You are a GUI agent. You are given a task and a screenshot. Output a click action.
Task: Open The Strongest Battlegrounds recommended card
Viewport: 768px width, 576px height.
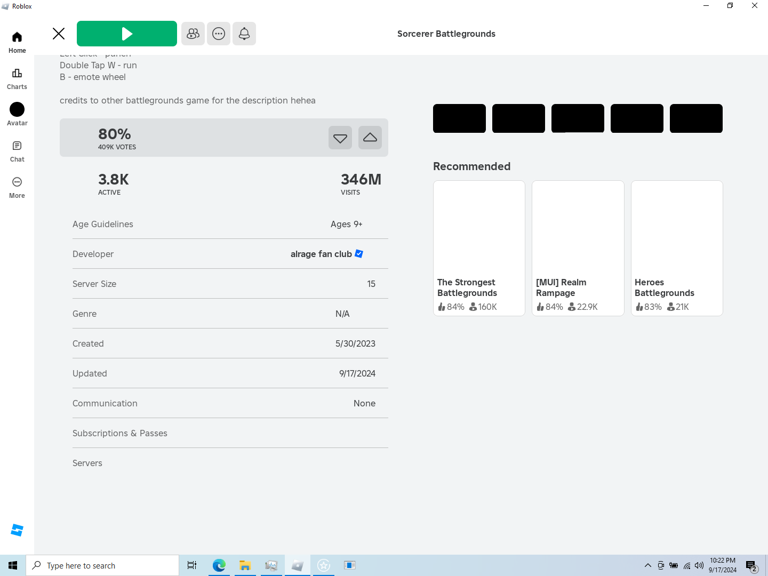pyautogui.click(x=479, y=248)
